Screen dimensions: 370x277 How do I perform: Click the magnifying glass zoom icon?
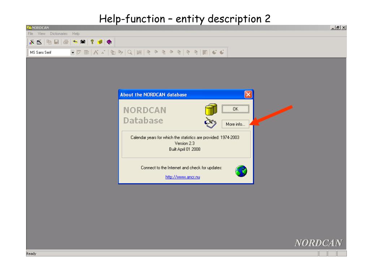130,52
